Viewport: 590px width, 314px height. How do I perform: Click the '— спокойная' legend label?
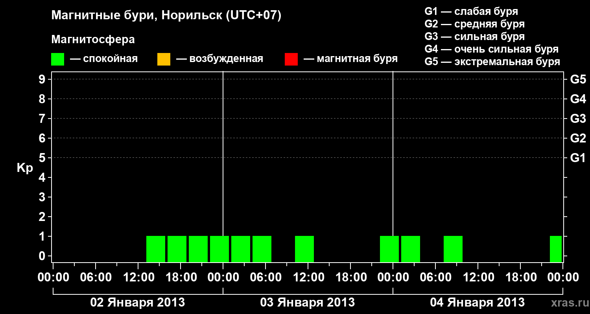point(104,59)
